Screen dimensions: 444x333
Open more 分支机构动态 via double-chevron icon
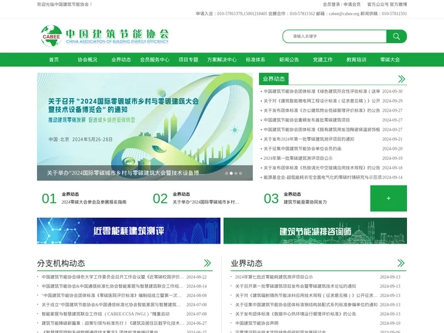coord(207,263)
